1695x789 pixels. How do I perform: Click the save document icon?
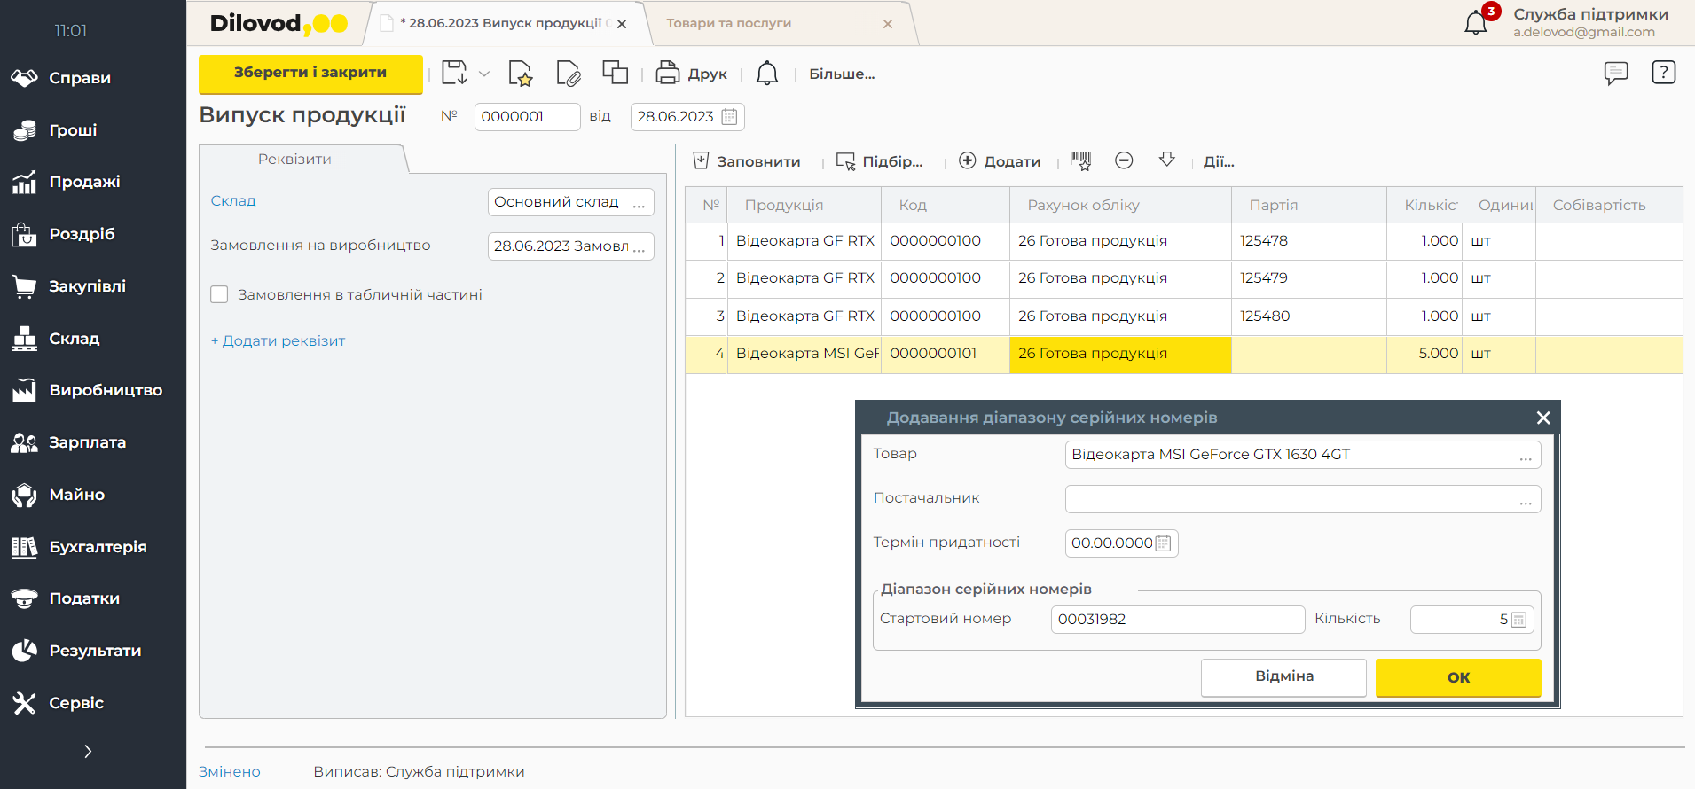(454, 74)
